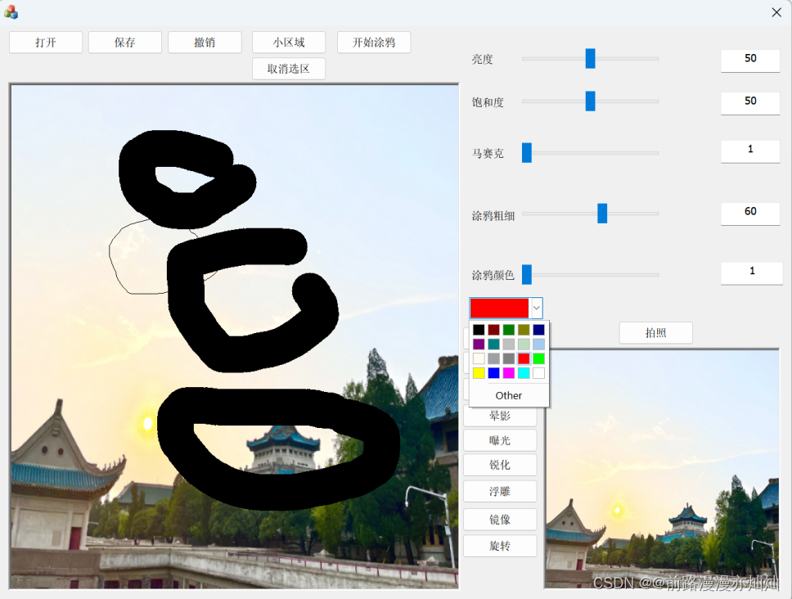
Task: Click "Other" to choose a custom color
Action: [x=508, y=395]
